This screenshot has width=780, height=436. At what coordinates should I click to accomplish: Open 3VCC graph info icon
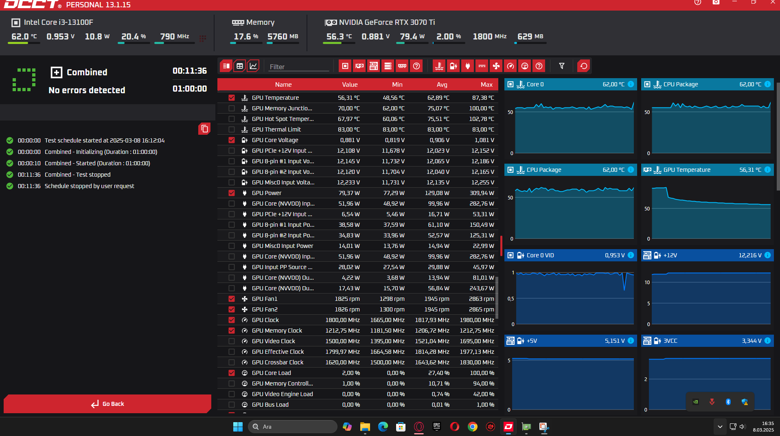click(767, 341)
